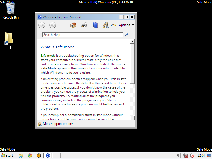Image resolution: width=212 pixels, height=159 pixels.
Task: Click the help icon in window title bar
Action: click(x=40, y=17)
